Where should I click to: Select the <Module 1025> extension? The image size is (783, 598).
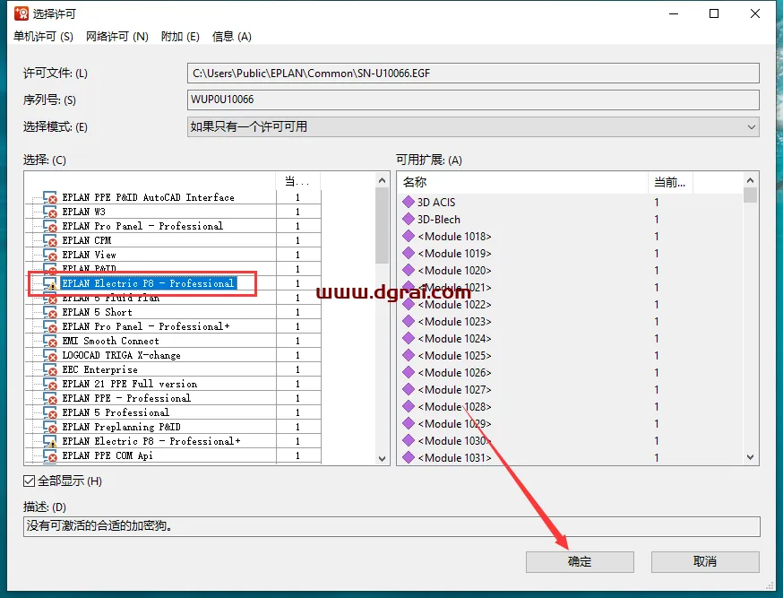(x=454, y=355)
